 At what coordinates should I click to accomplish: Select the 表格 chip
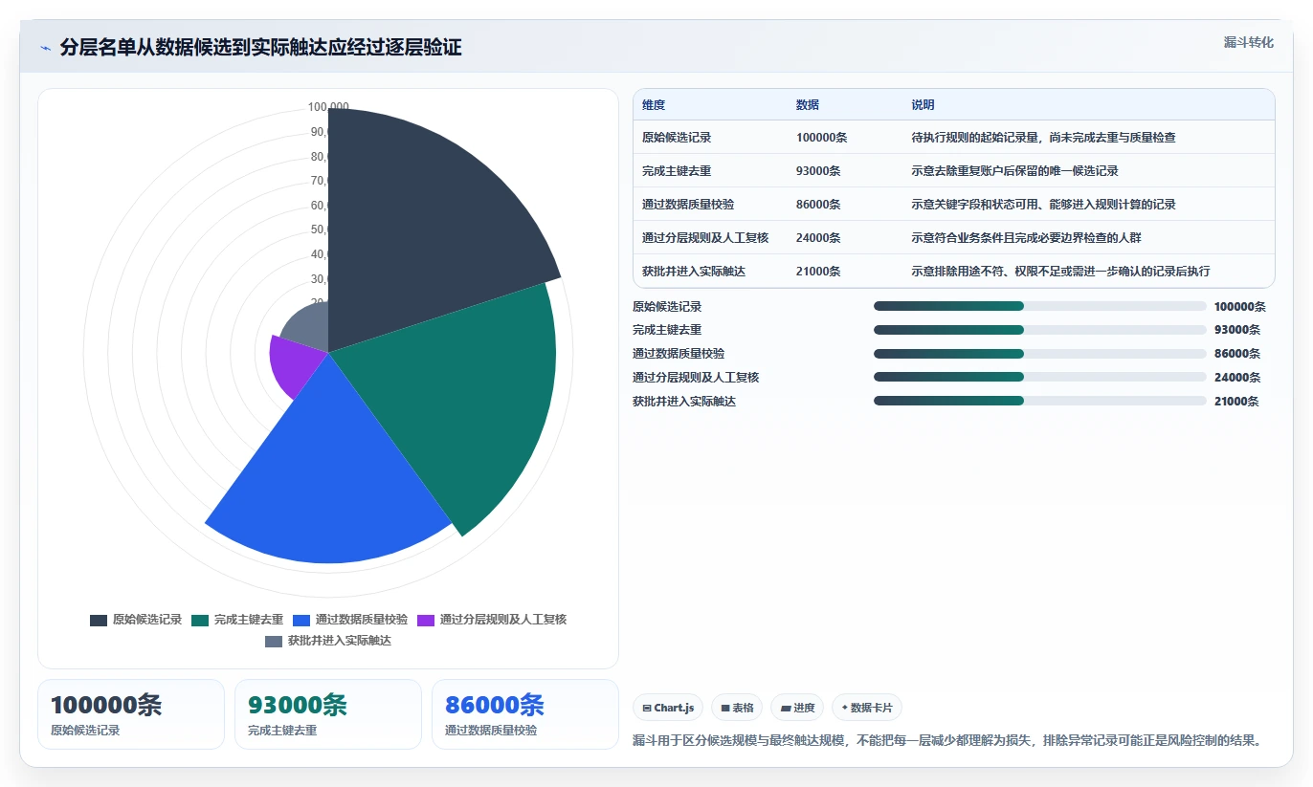[x=737, y=708]
